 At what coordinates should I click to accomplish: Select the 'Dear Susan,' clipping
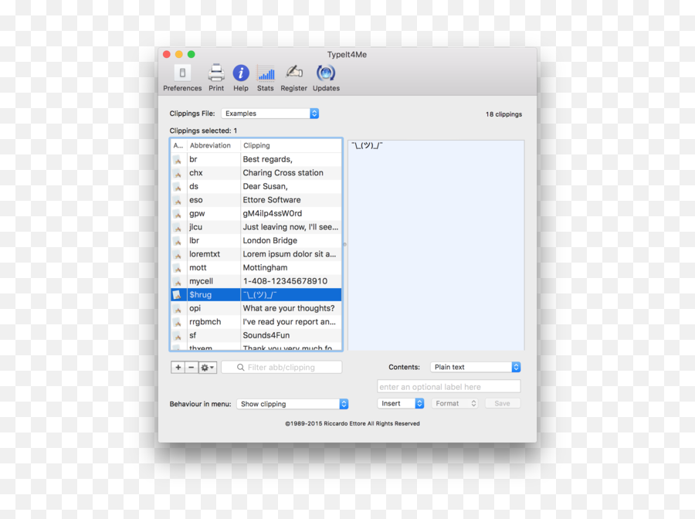[x=265, y=187]
